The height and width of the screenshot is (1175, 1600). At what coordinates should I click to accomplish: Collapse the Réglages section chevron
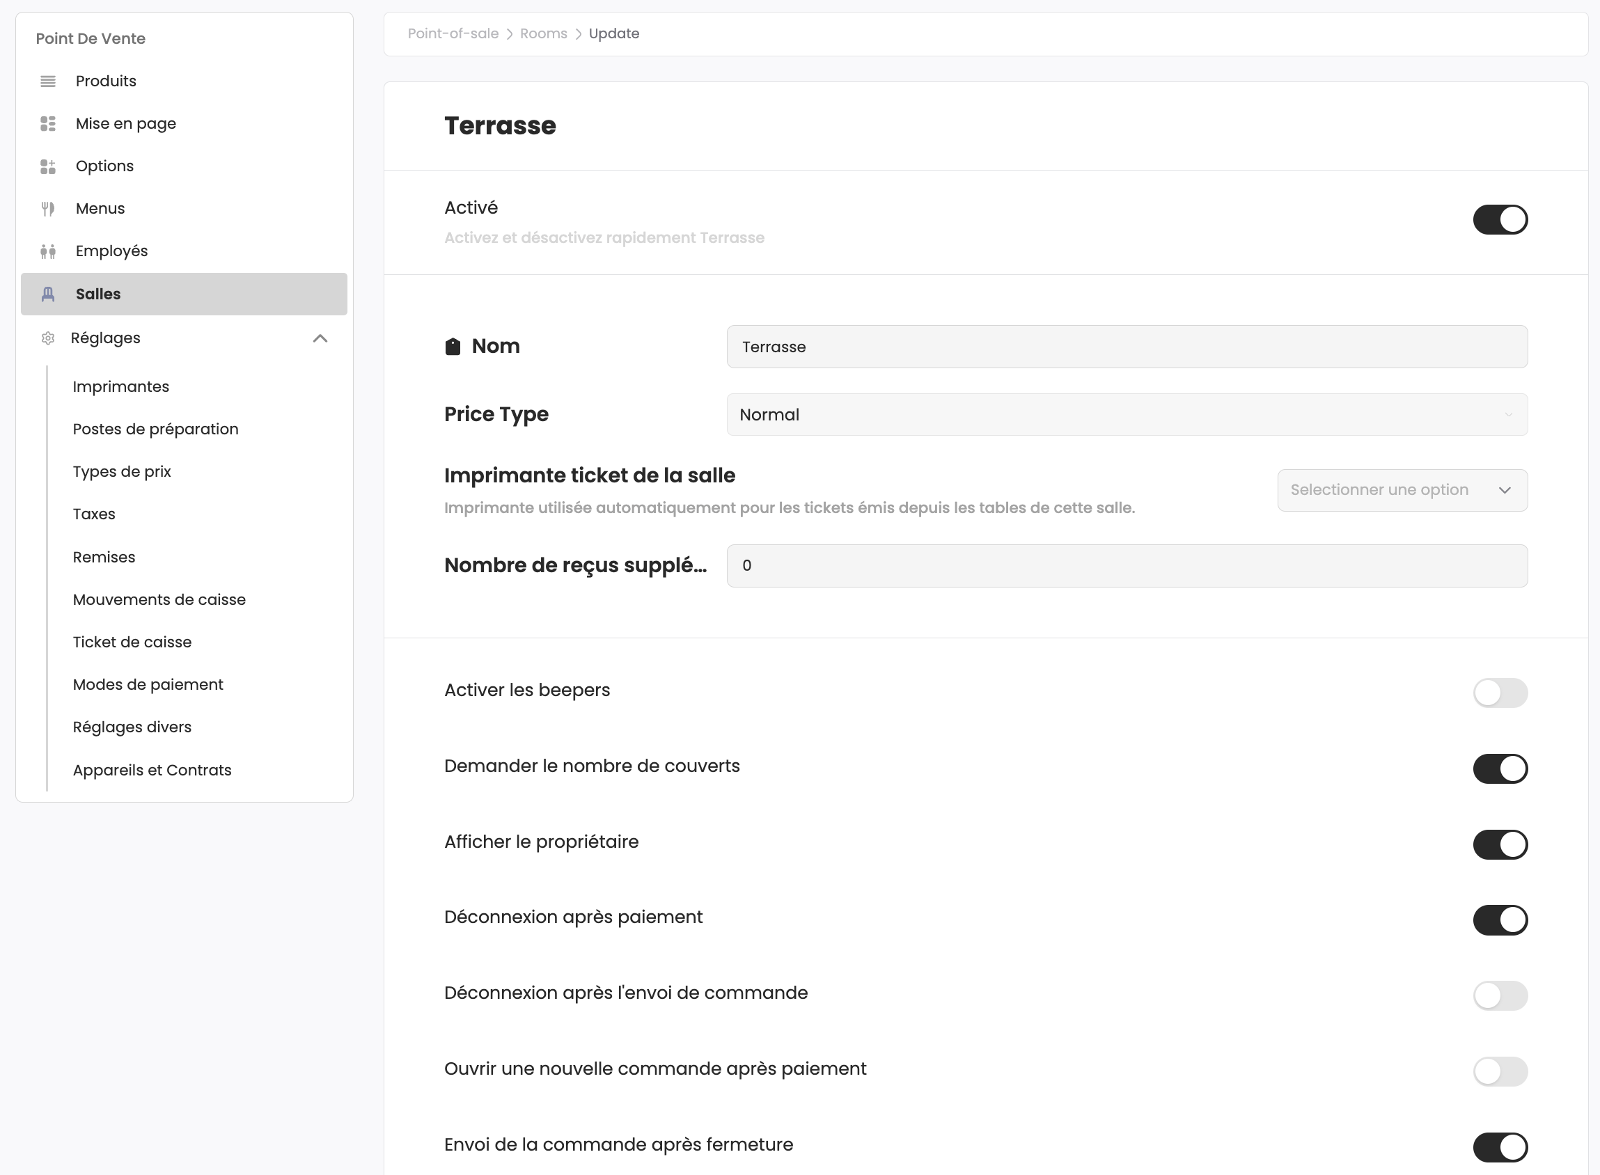coord(320,338)
